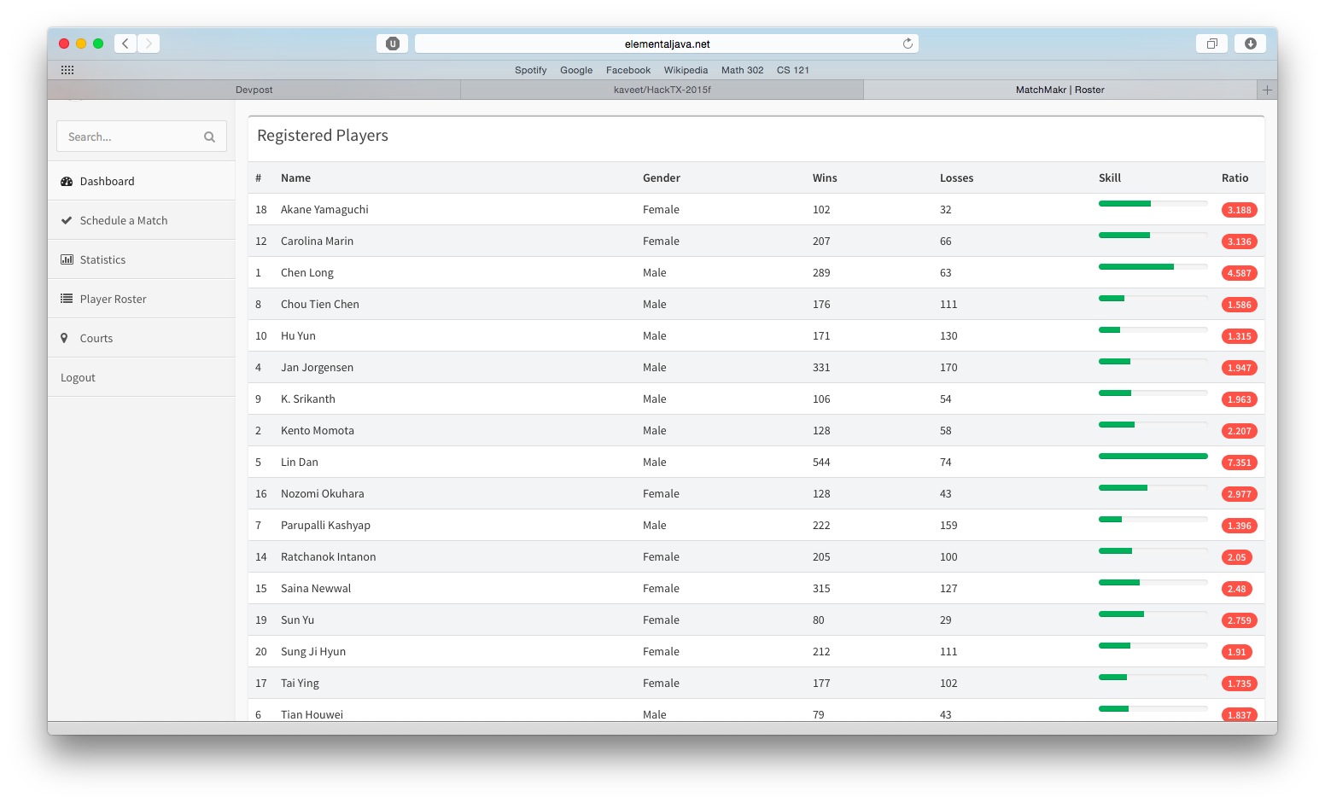This screenshot has width=1325, height=803.
Task: Select player name Nozomi Okuhara
Action: tap(323, 493)
